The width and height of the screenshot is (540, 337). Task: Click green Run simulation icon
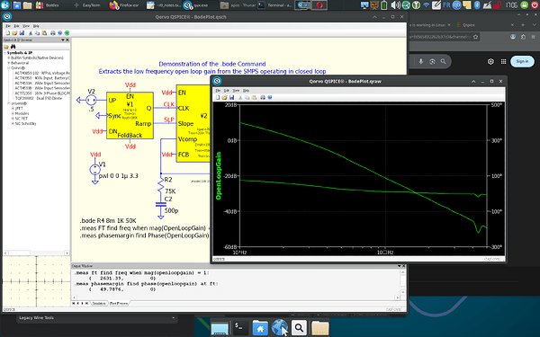tap(67, 33)
